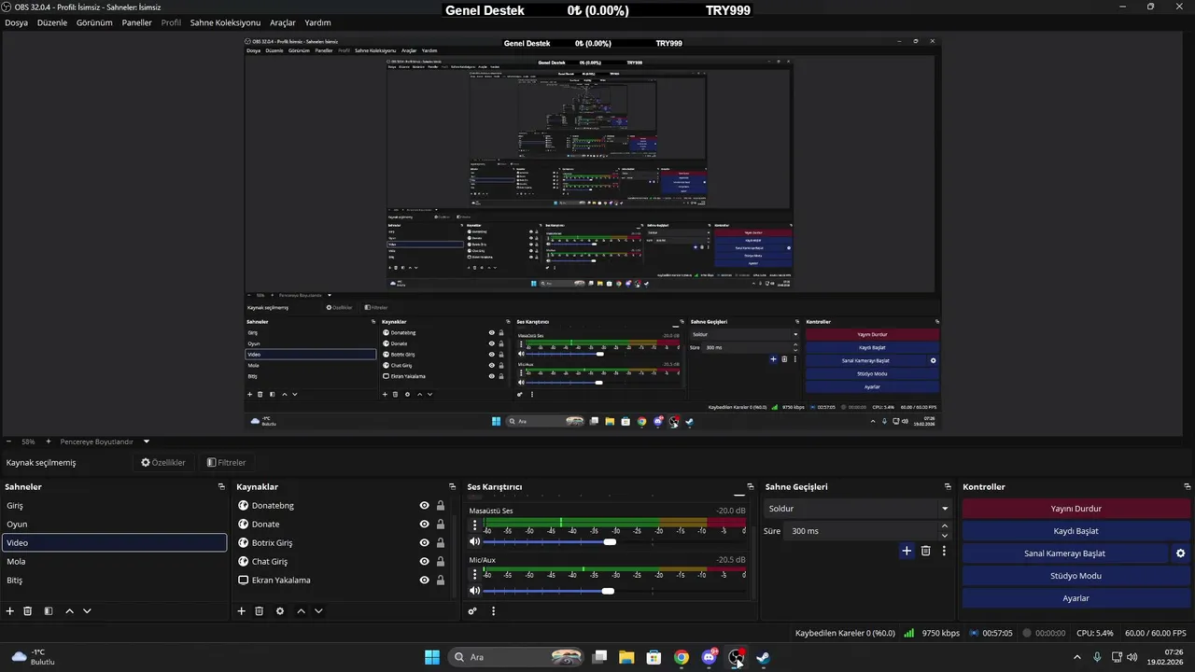Viewport: 1195px width, 672px height.
Task: Open source properties gear in Kaynaklar toolbar
Action: pyautogui.click(x=280, y=611)
